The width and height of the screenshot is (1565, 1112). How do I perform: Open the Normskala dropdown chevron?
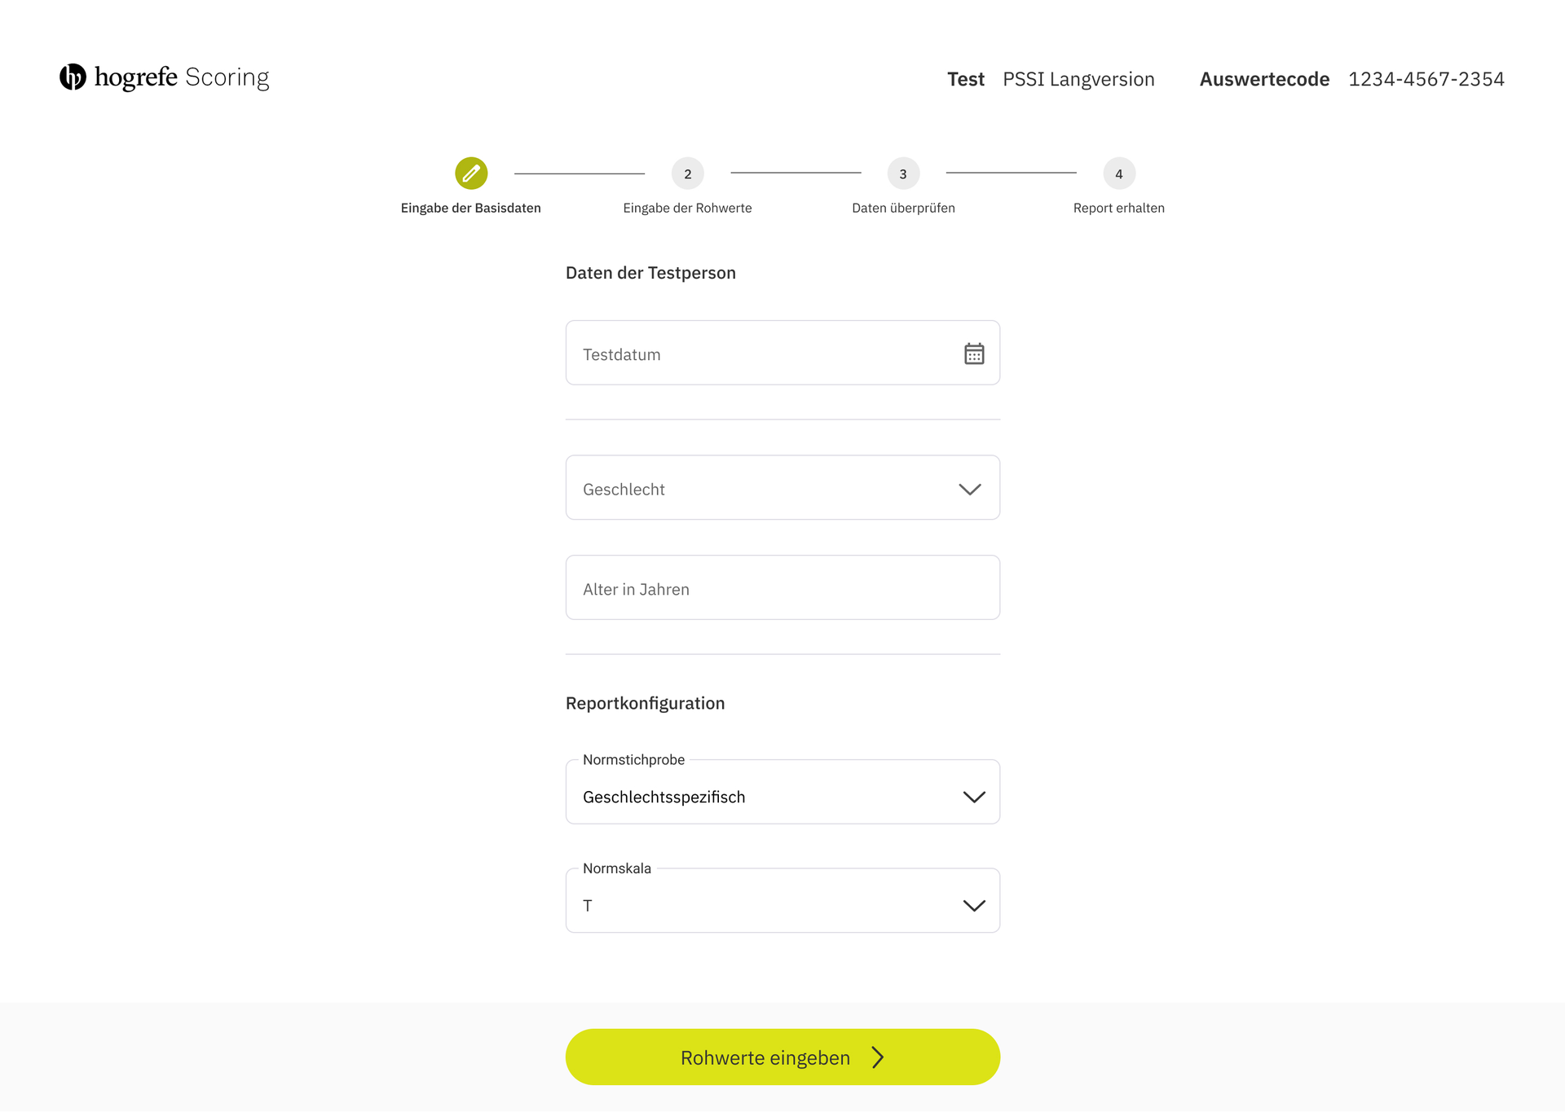(974, 906)
